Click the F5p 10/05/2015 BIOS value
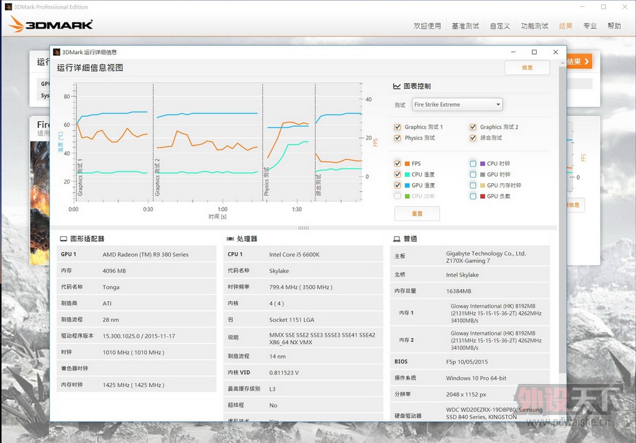Image resolution: width=636 pixels, height=443 pixels. [x=467, y=362]
